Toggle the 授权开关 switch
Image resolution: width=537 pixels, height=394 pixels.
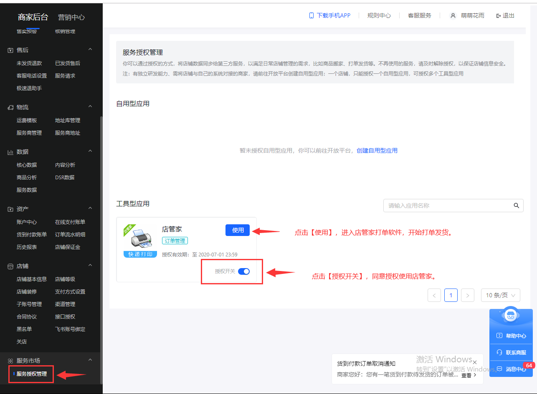244,271
